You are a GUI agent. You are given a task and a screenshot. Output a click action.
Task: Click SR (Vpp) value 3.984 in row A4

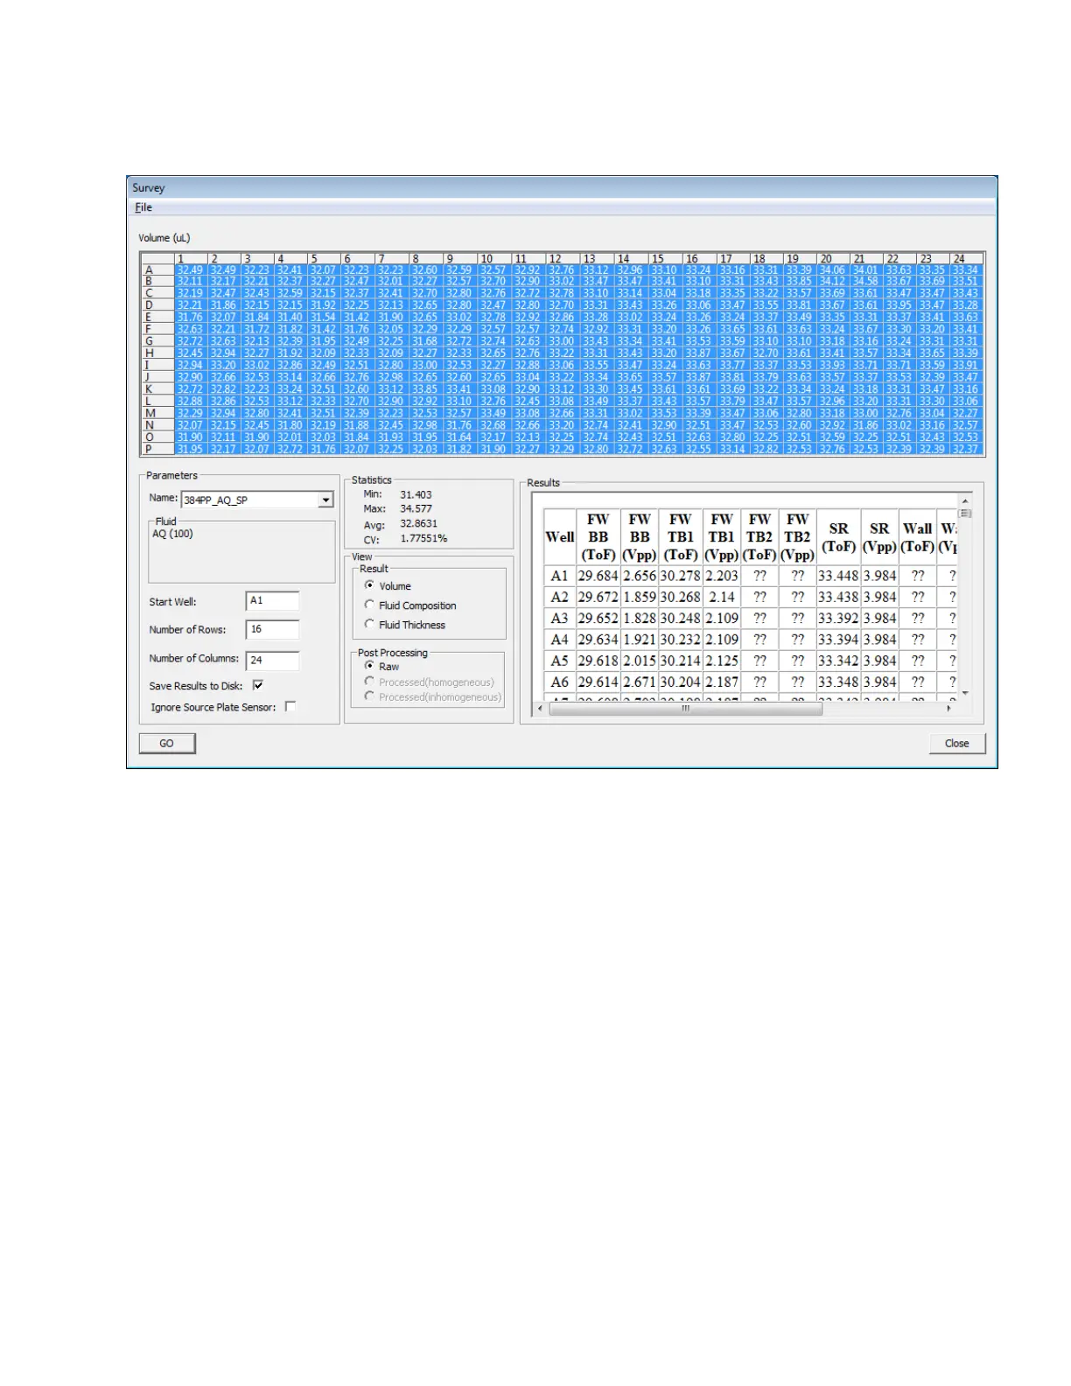(880, 640)
